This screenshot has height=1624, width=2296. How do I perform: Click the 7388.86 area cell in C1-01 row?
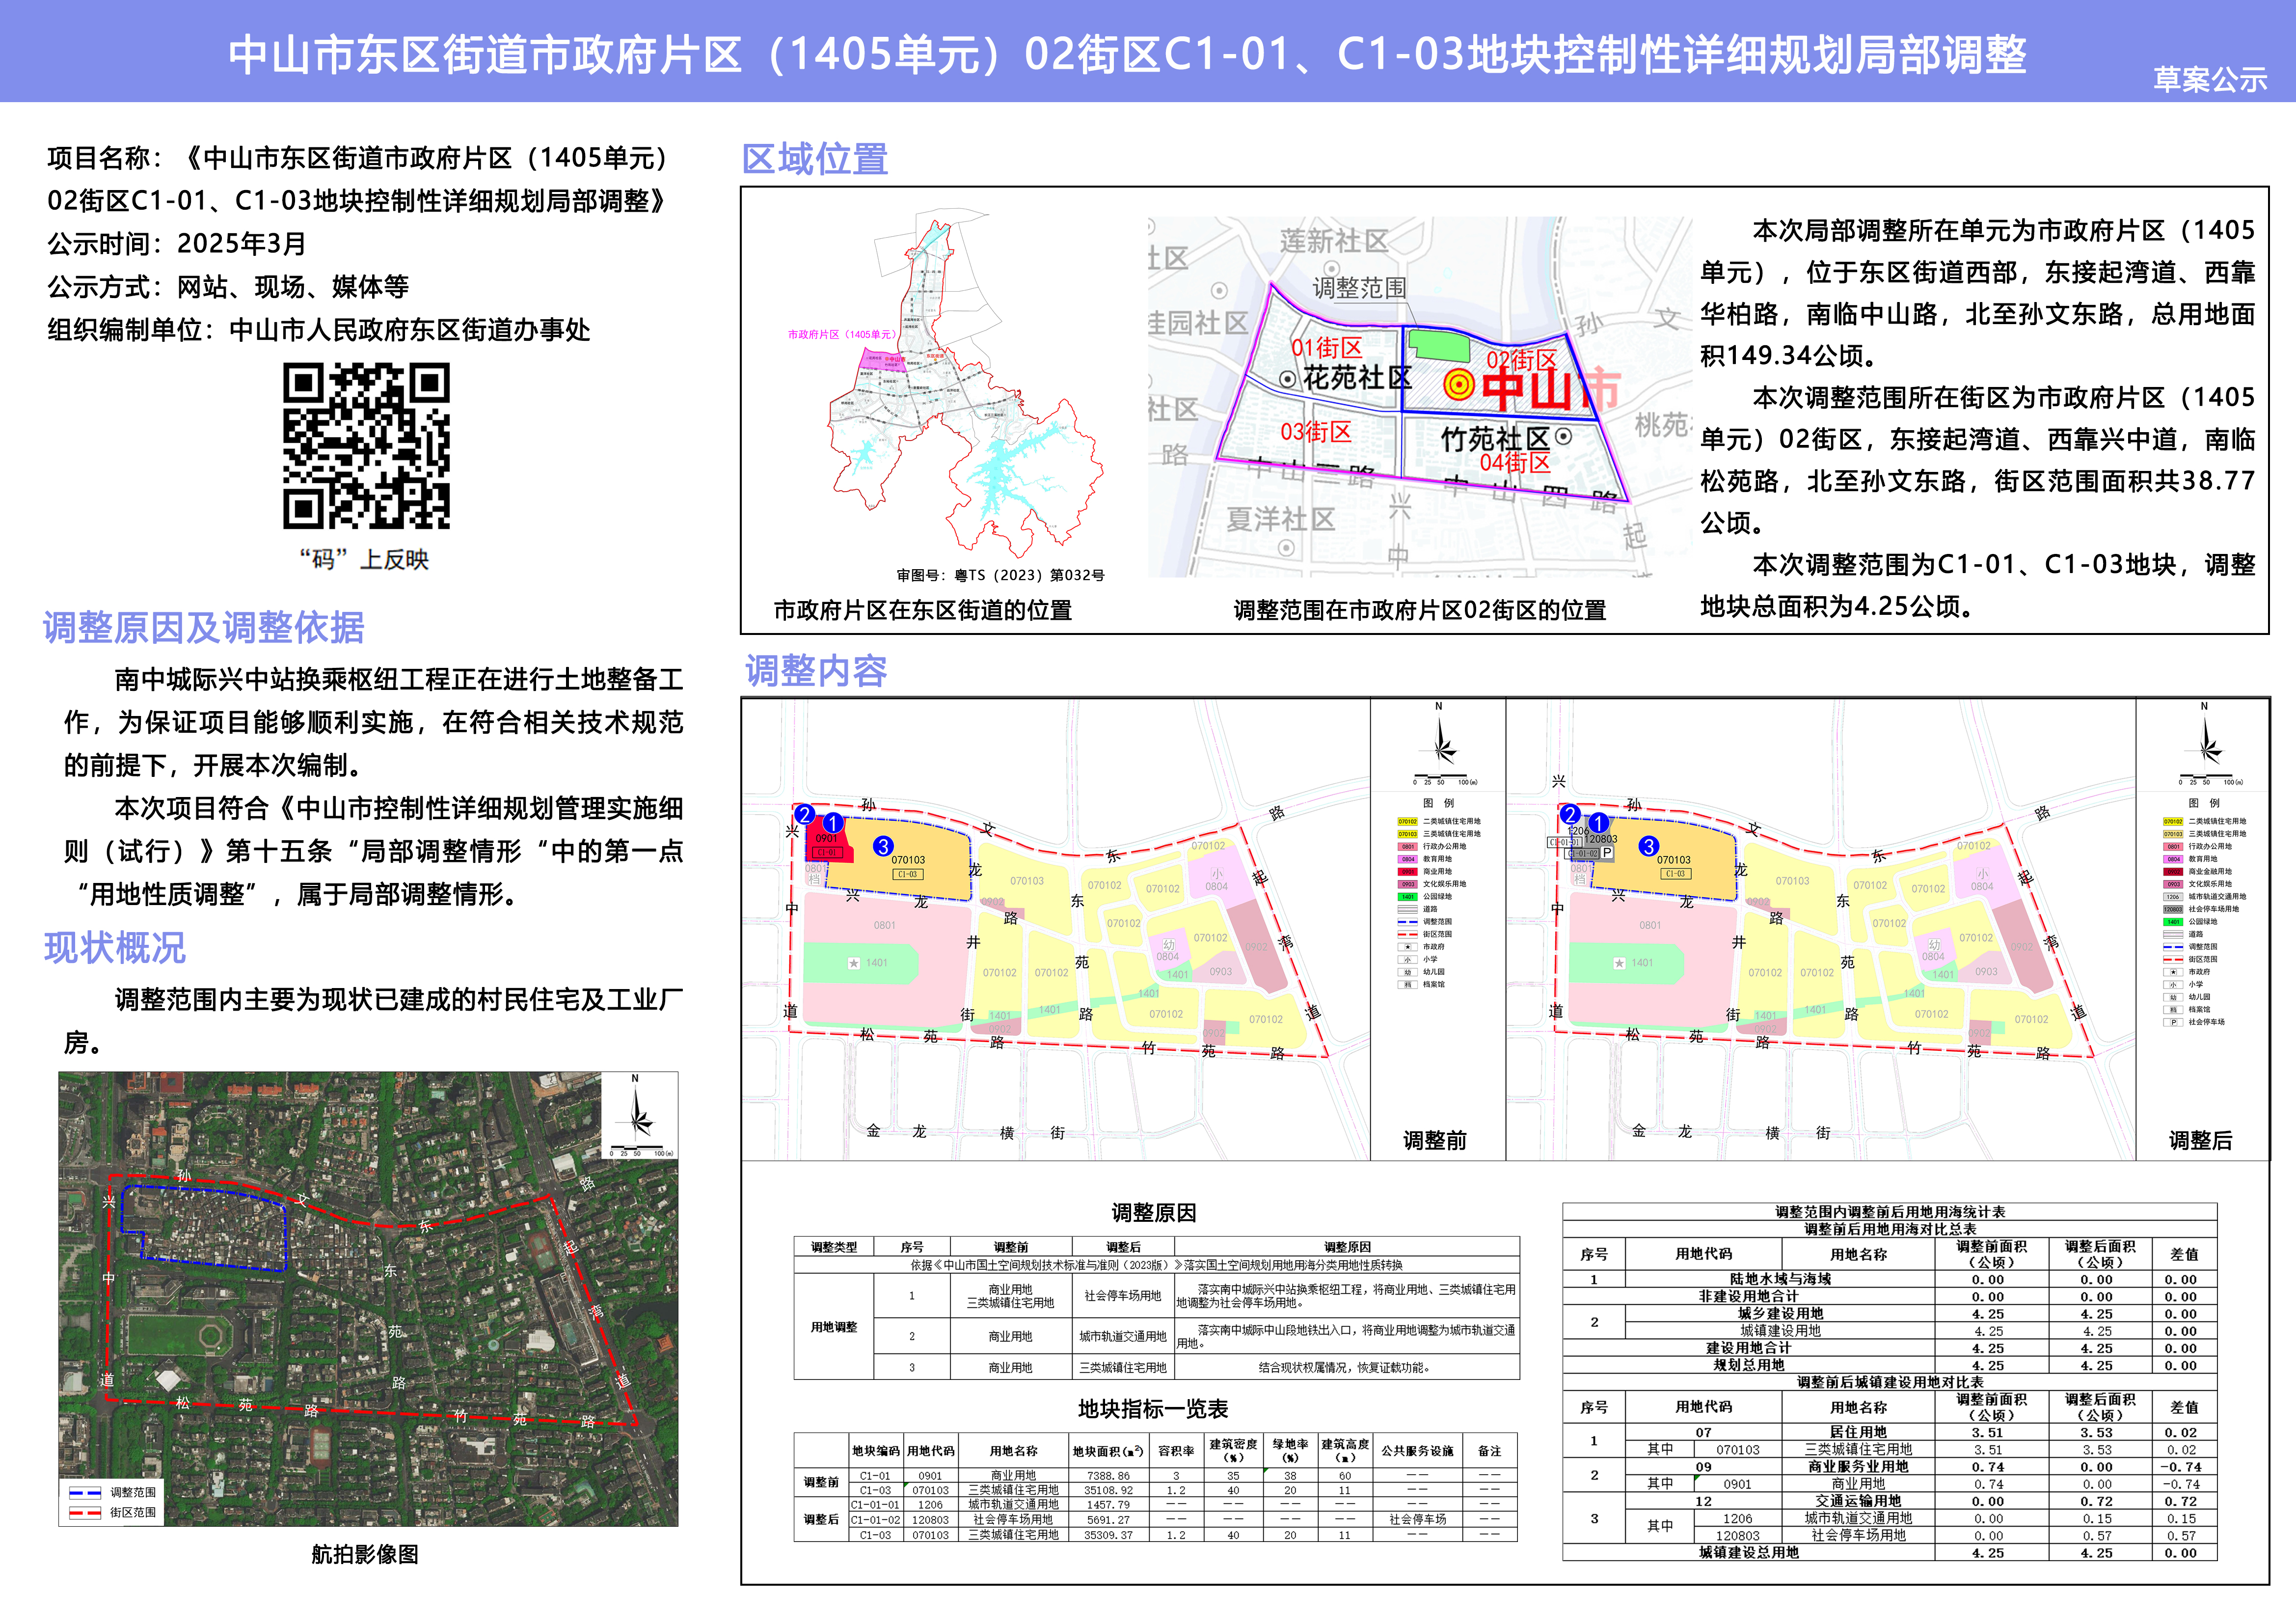click(x=1108, y=1476)
